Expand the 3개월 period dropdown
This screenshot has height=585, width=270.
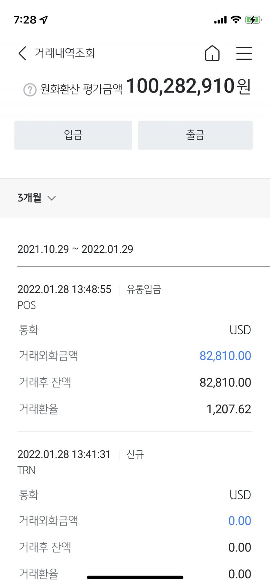coord(37,198)
